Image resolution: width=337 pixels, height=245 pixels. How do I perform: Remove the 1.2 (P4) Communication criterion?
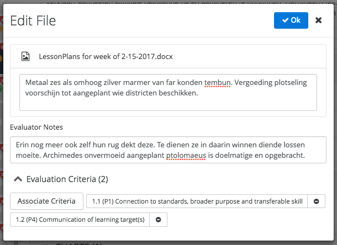click(x=158, y=220)
